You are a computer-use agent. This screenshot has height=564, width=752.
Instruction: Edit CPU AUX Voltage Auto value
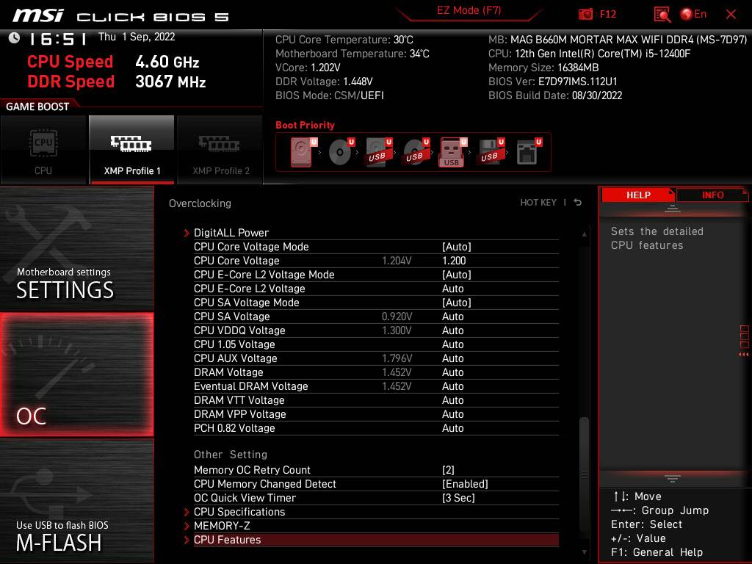click(452, 358)
